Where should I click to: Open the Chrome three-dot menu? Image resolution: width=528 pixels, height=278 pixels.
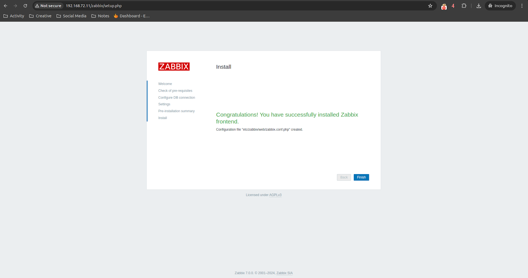(x=522, y=6)
